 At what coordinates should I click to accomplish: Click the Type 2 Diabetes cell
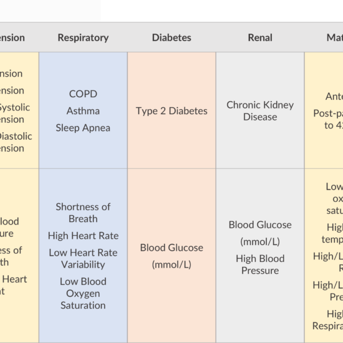tap(171, 111)
